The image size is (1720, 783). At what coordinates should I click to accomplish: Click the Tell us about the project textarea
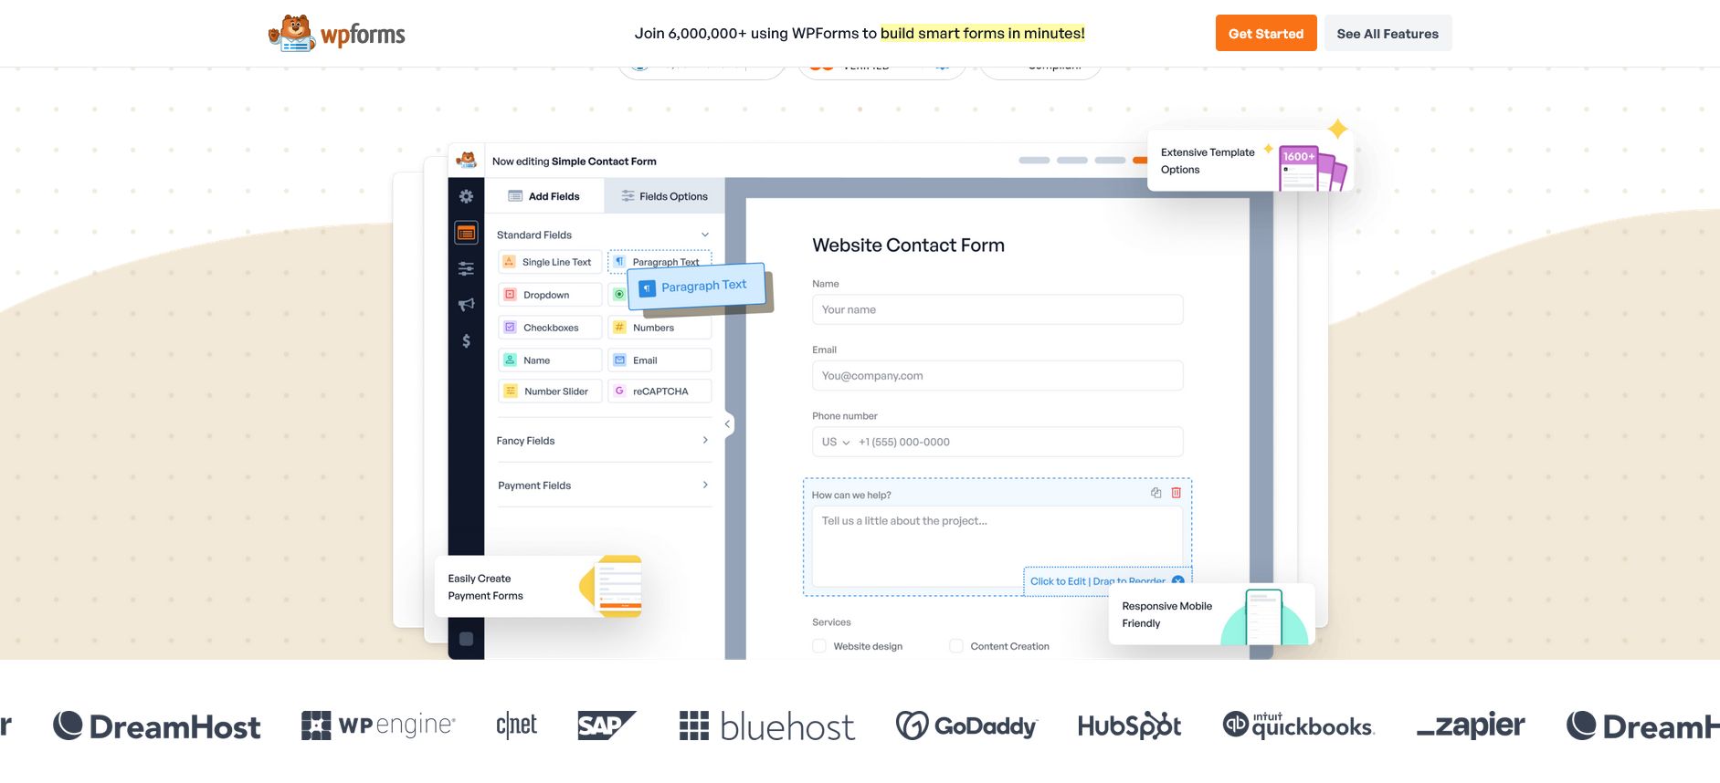997,546
